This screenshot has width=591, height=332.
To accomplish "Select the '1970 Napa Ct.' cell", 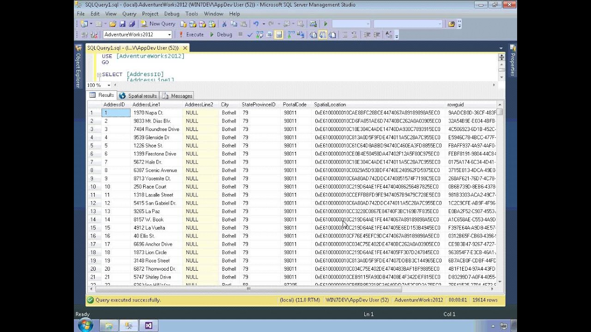I will 157,113.
